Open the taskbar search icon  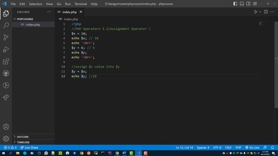coord(10,153)
